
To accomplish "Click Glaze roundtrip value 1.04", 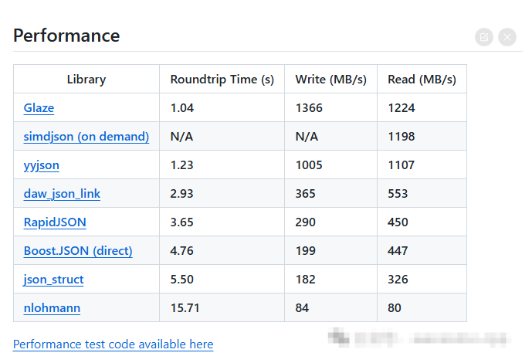I will tap(182, 108).
